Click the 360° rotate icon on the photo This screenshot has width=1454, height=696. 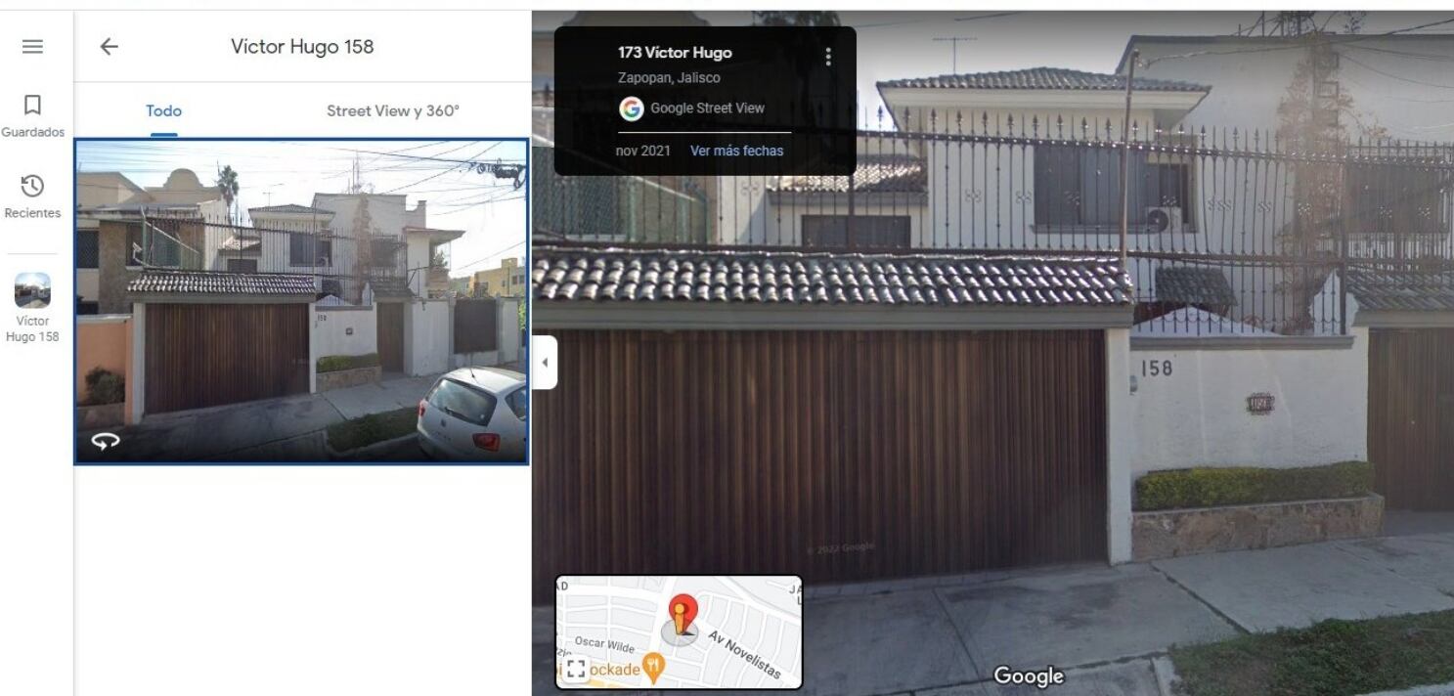click(106, 441)
